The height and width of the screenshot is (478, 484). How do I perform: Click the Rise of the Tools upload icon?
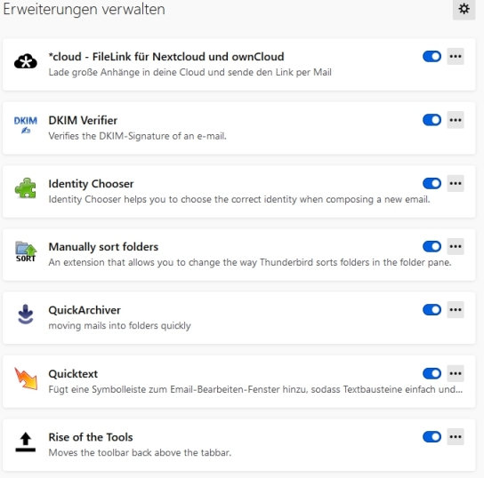(x=26, y=442)
